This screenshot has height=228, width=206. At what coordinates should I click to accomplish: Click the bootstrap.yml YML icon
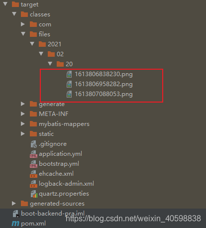33,164
